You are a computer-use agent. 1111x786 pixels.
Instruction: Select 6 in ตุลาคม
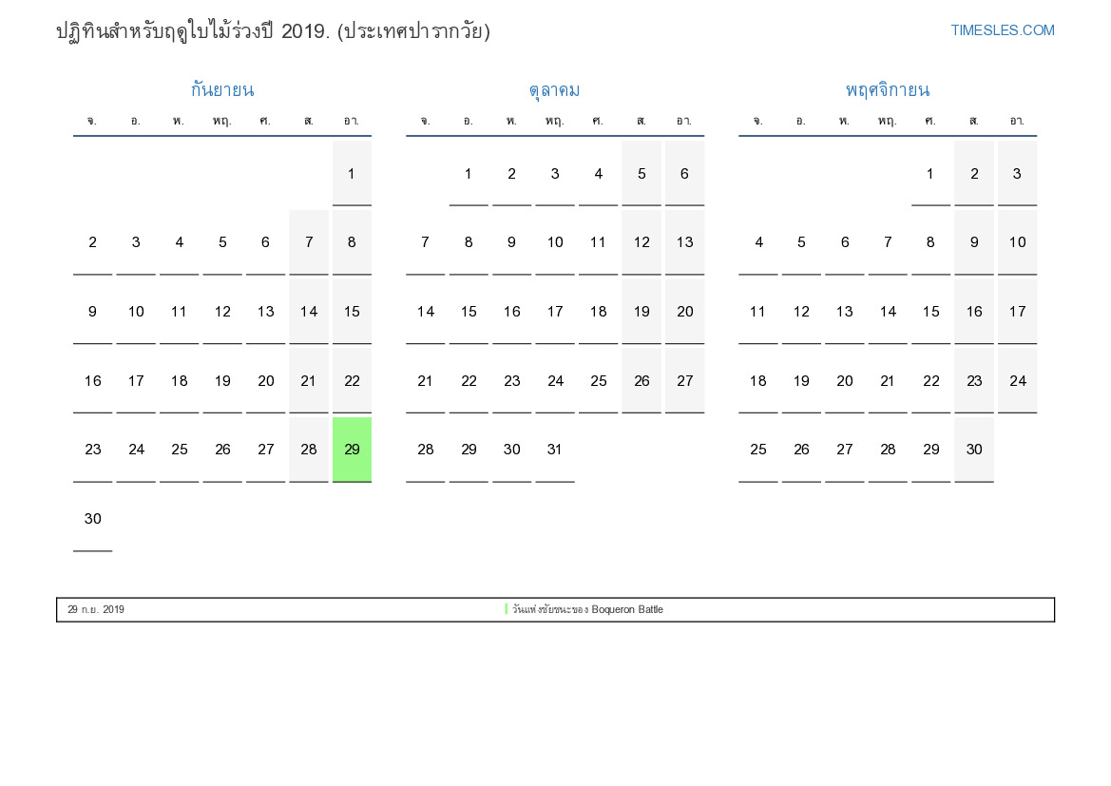click(684, 174)
